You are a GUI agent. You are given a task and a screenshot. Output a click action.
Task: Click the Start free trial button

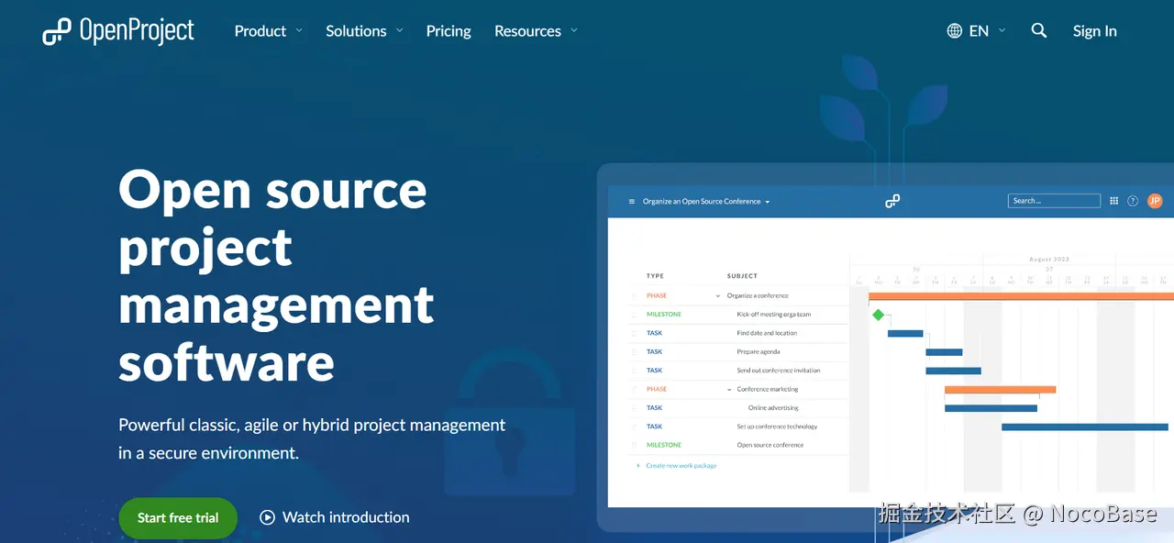177,517
